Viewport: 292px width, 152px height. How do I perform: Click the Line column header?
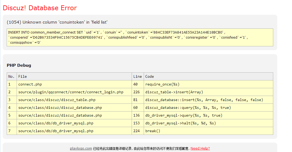(137, 76)
